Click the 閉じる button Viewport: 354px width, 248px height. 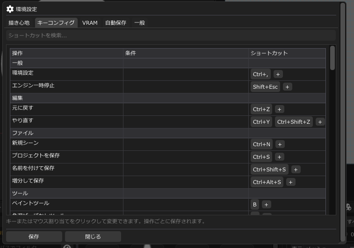(93, 236)
